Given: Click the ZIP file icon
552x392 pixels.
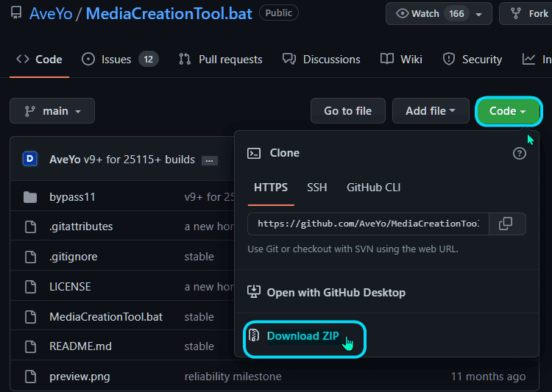Looking at the screenshot, I should coord(254,335).
